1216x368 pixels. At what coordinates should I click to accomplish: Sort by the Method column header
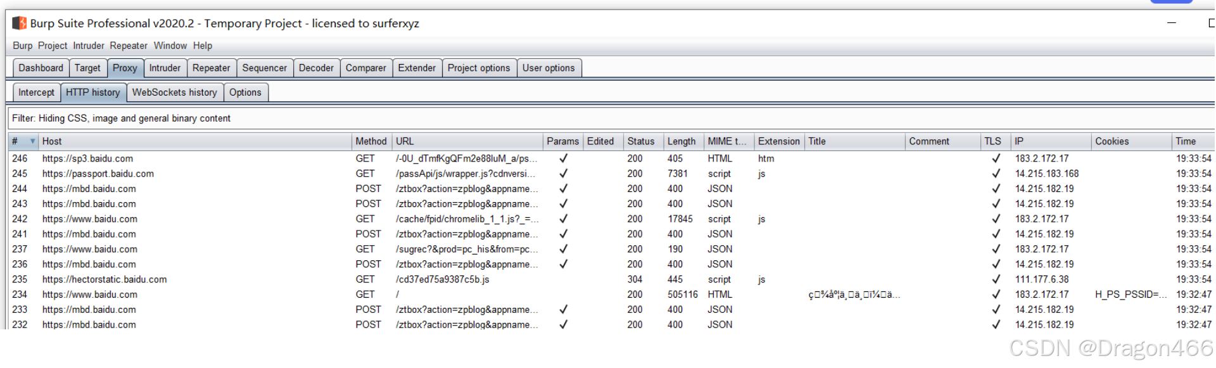371,141
